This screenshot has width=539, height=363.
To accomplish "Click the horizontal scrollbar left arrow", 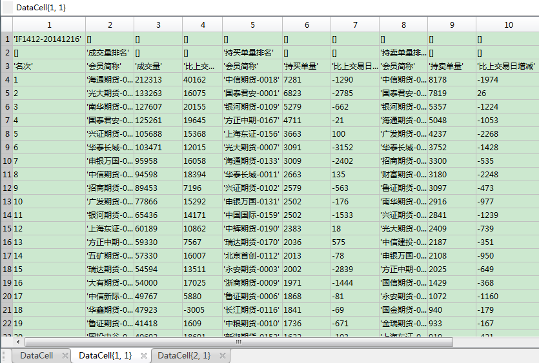I will (x=18, y=342).
